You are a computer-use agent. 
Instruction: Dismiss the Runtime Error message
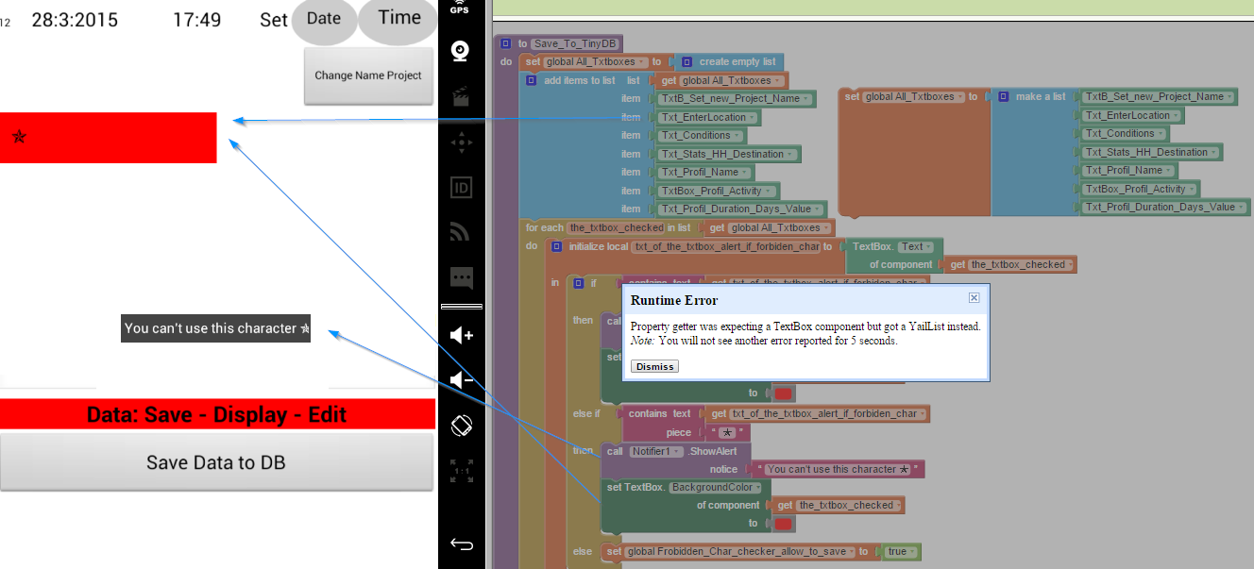coord(654,366)
